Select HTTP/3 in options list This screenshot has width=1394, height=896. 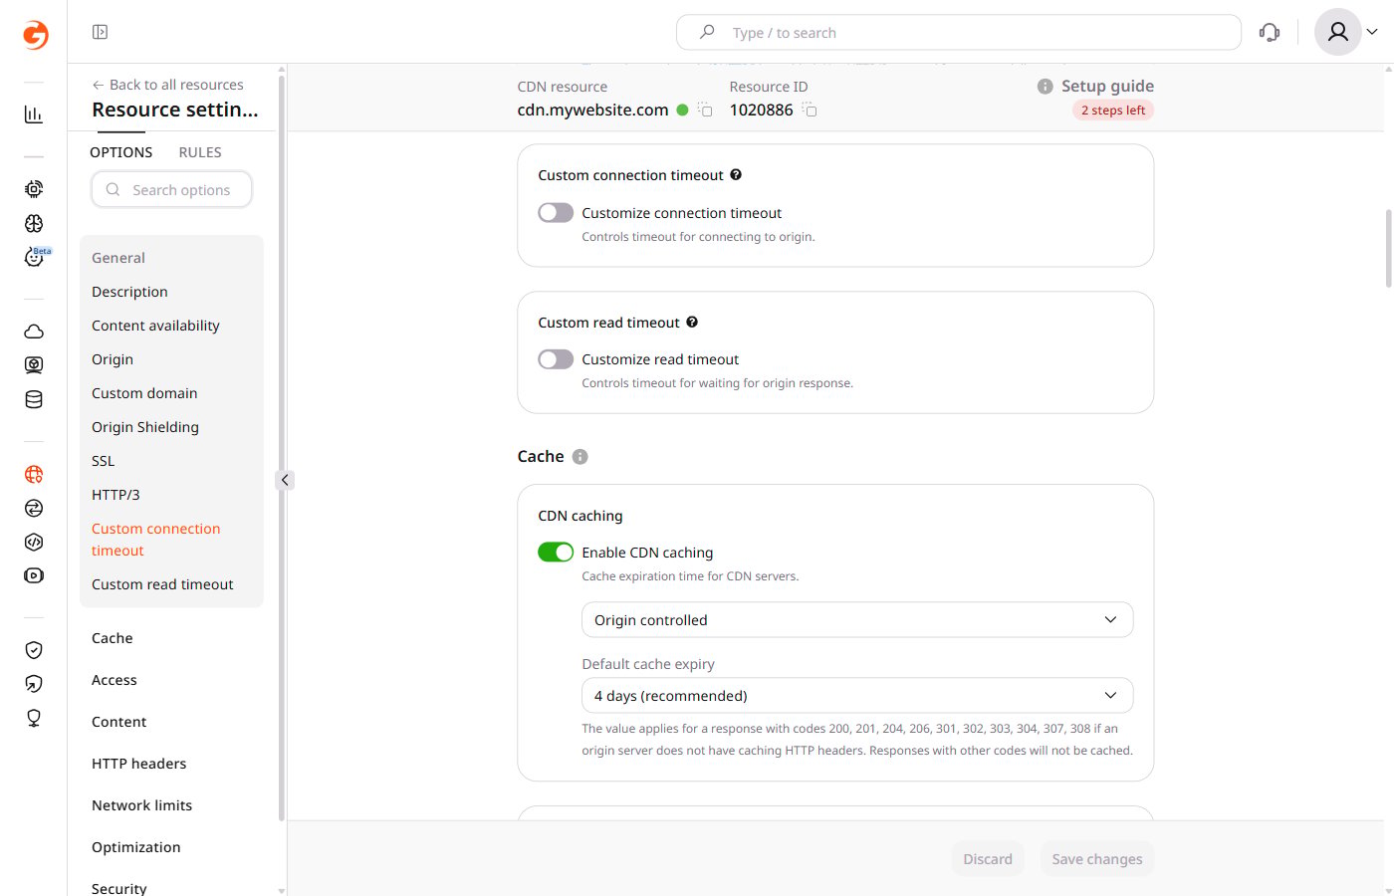tap(116, 495)
